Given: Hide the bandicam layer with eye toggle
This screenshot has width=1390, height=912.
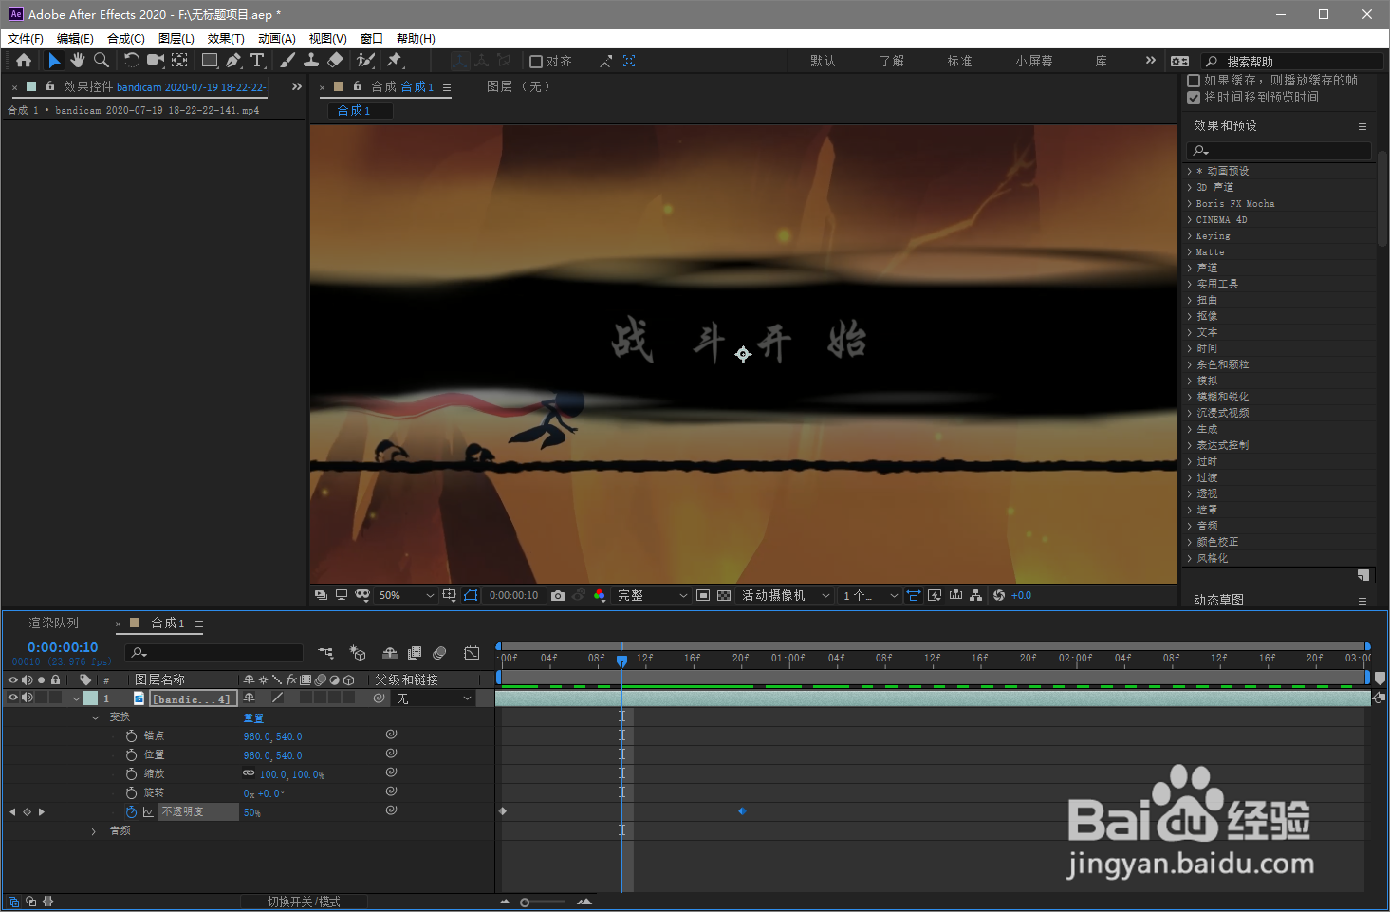Looking at the screenshot, I should pos(13,698).
